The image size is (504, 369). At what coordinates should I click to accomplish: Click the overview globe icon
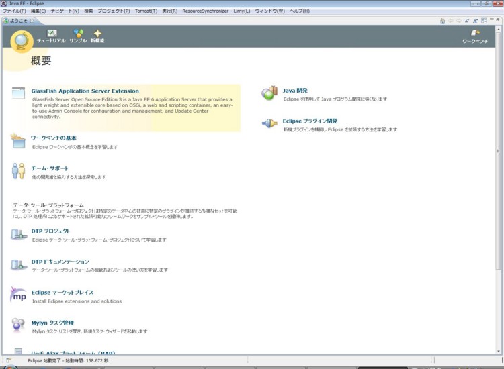[22, 41]
